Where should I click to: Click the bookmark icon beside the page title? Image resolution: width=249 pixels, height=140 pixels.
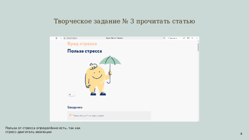[164, 38]
